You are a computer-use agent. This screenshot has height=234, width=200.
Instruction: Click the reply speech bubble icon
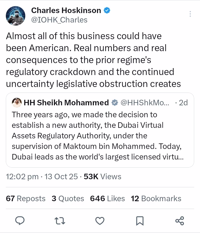[19, 221]
